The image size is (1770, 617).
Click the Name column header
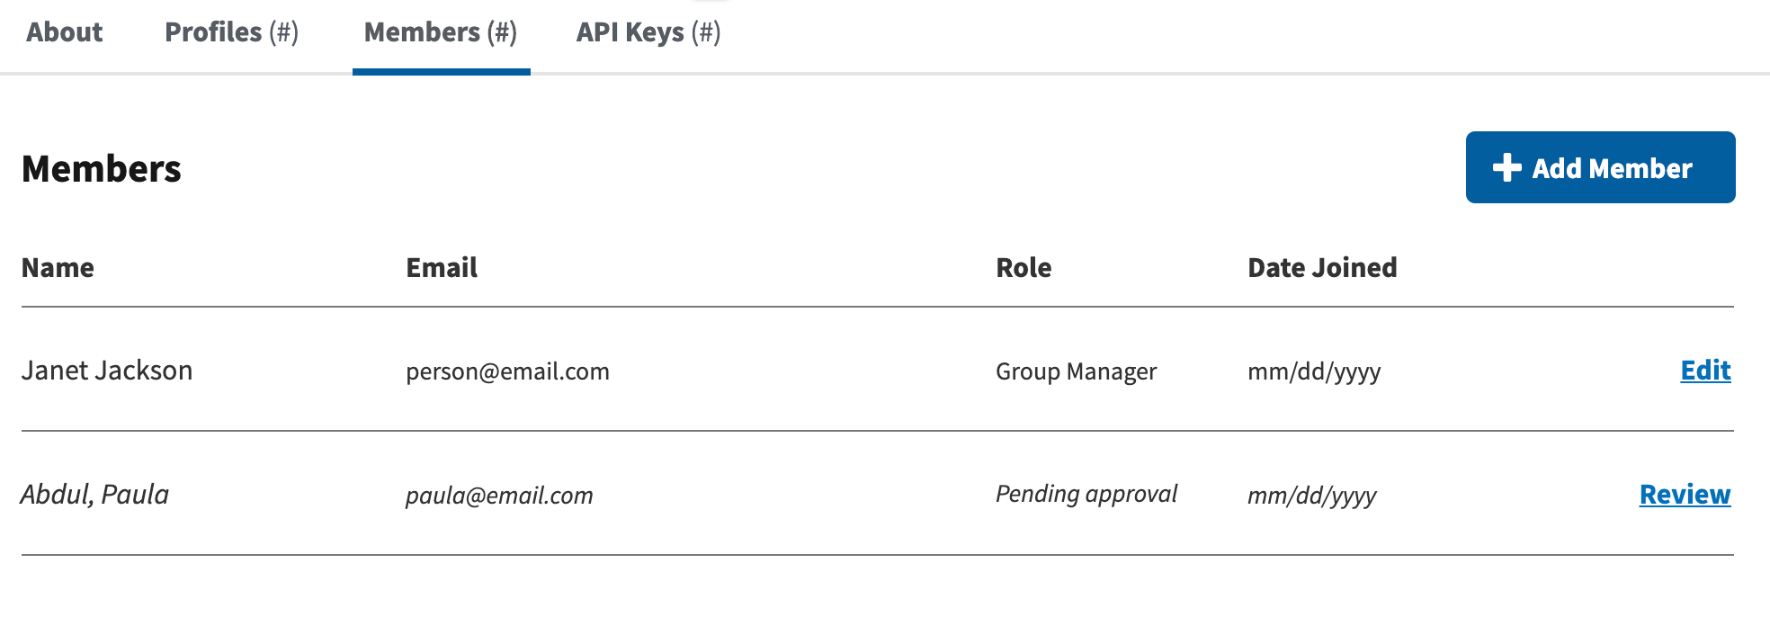(58, 268)
